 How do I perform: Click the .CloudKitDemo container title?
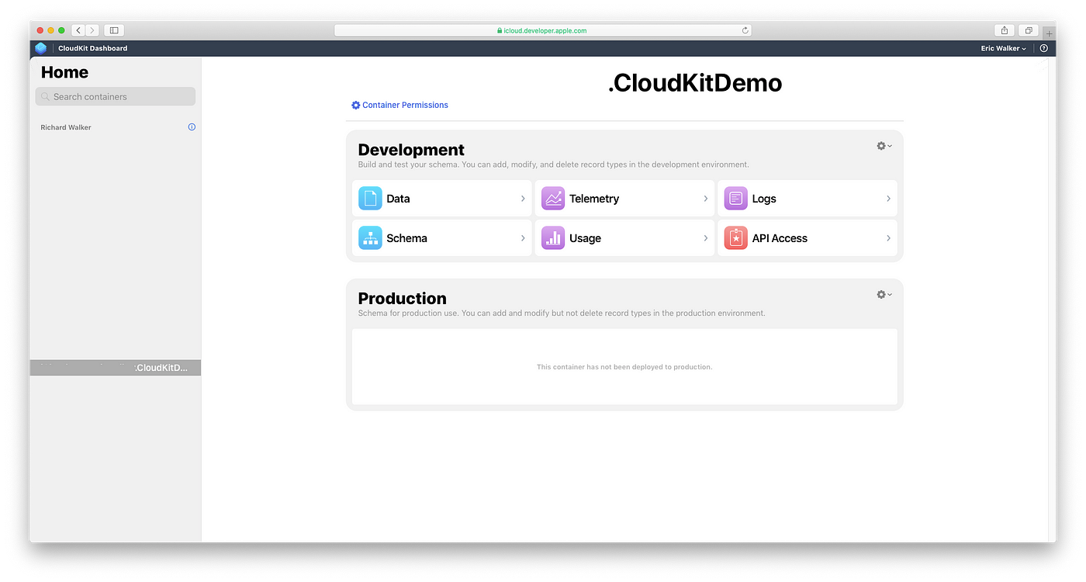(x=695, y=83)
